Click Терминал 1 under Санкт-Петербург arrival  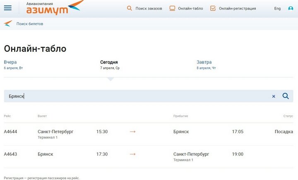click(x=183, y=160)
